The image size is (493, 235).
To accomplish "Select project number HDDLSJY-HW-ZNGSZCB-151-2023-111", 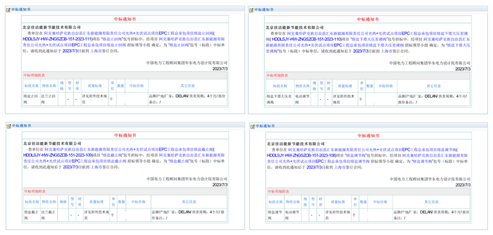I will pyautogui.click(x=57, y=39).
